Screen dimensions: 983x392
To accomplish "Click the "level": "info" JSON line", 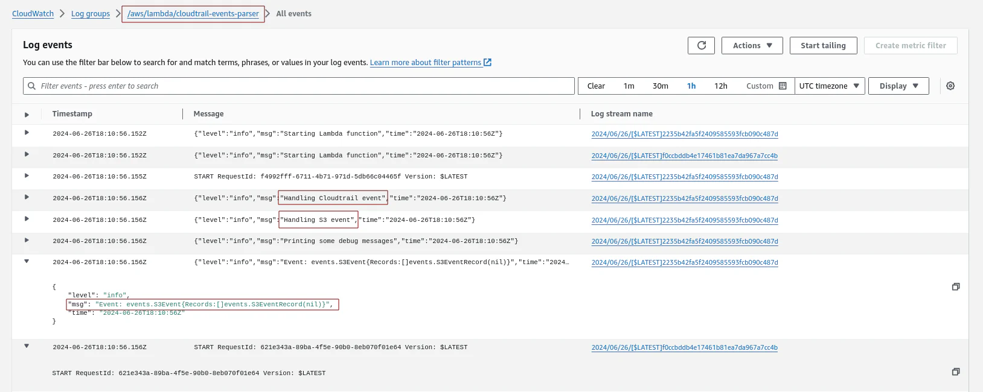I will click(98, 296).
